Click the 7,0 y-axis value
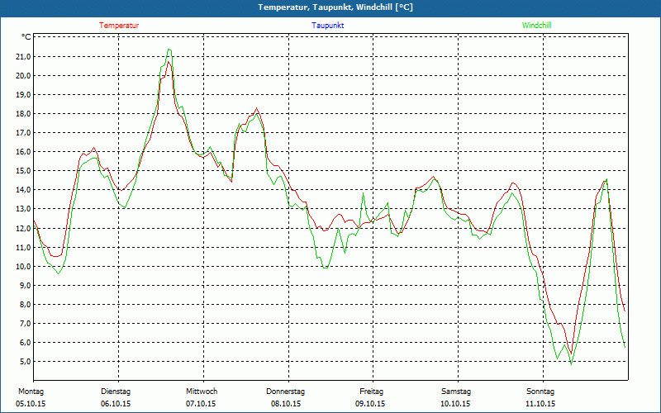The width and height of the screenshot is (661, 413). pyautogui.click(x=25, y=323)
